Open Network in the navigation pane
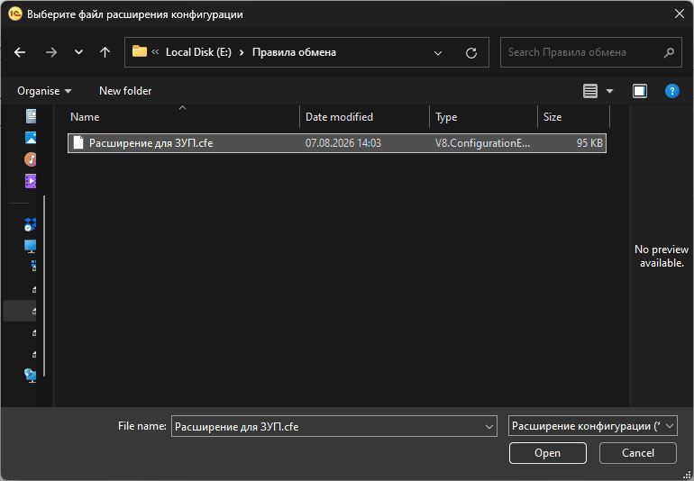 tap(30, 376)
